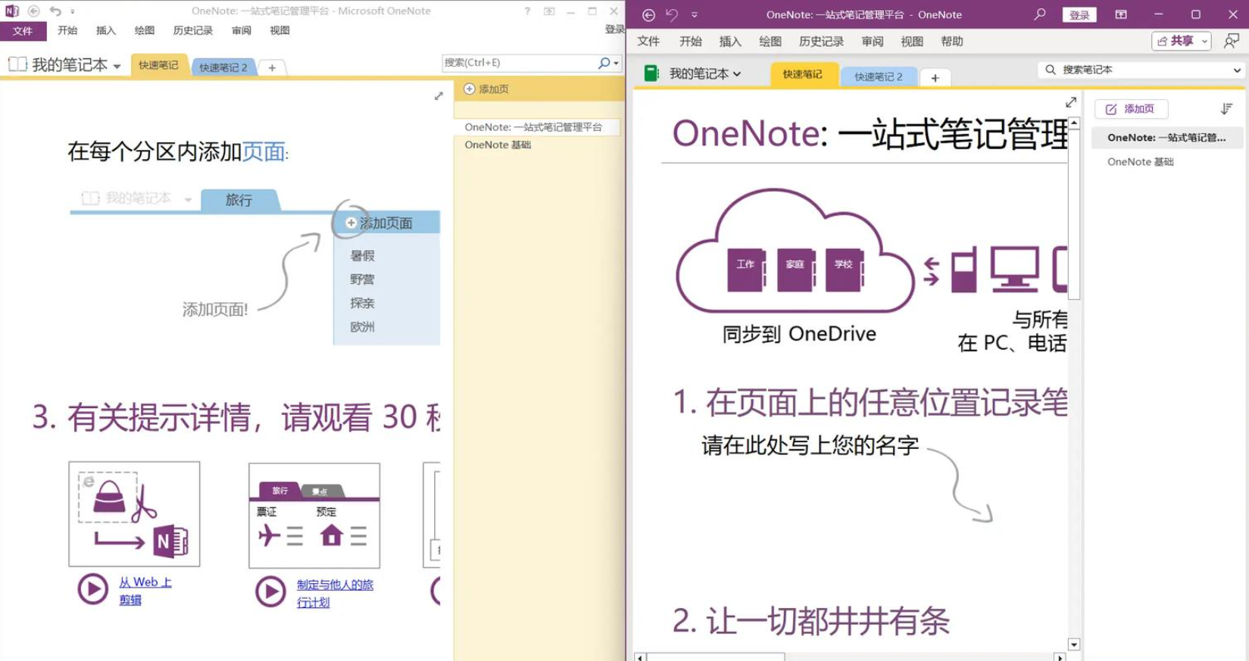
Task: Click the Back arrow in left window title bar
Action: point(33,11)
